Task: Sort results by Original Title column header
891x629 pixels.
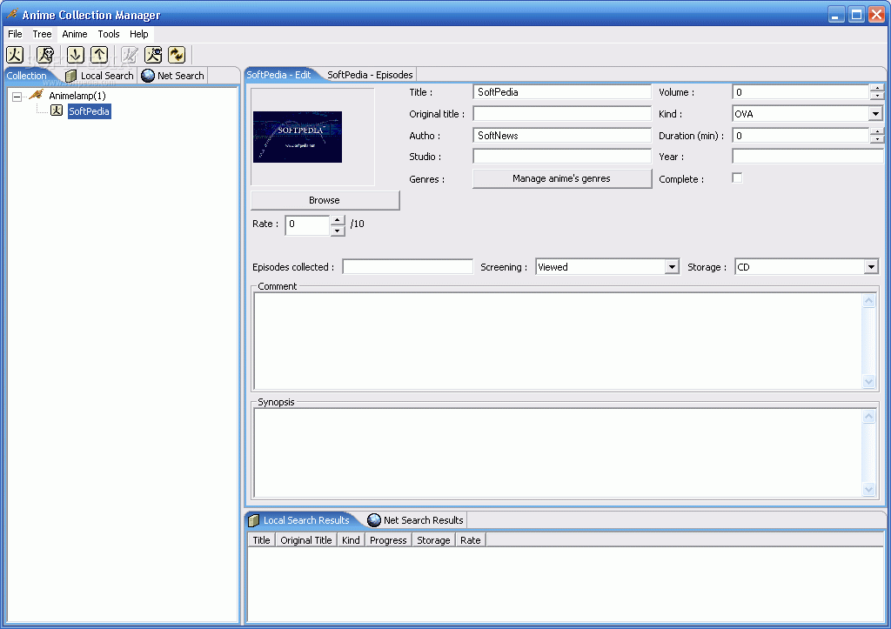Action: pyautogui.click(x=306, y=540)
